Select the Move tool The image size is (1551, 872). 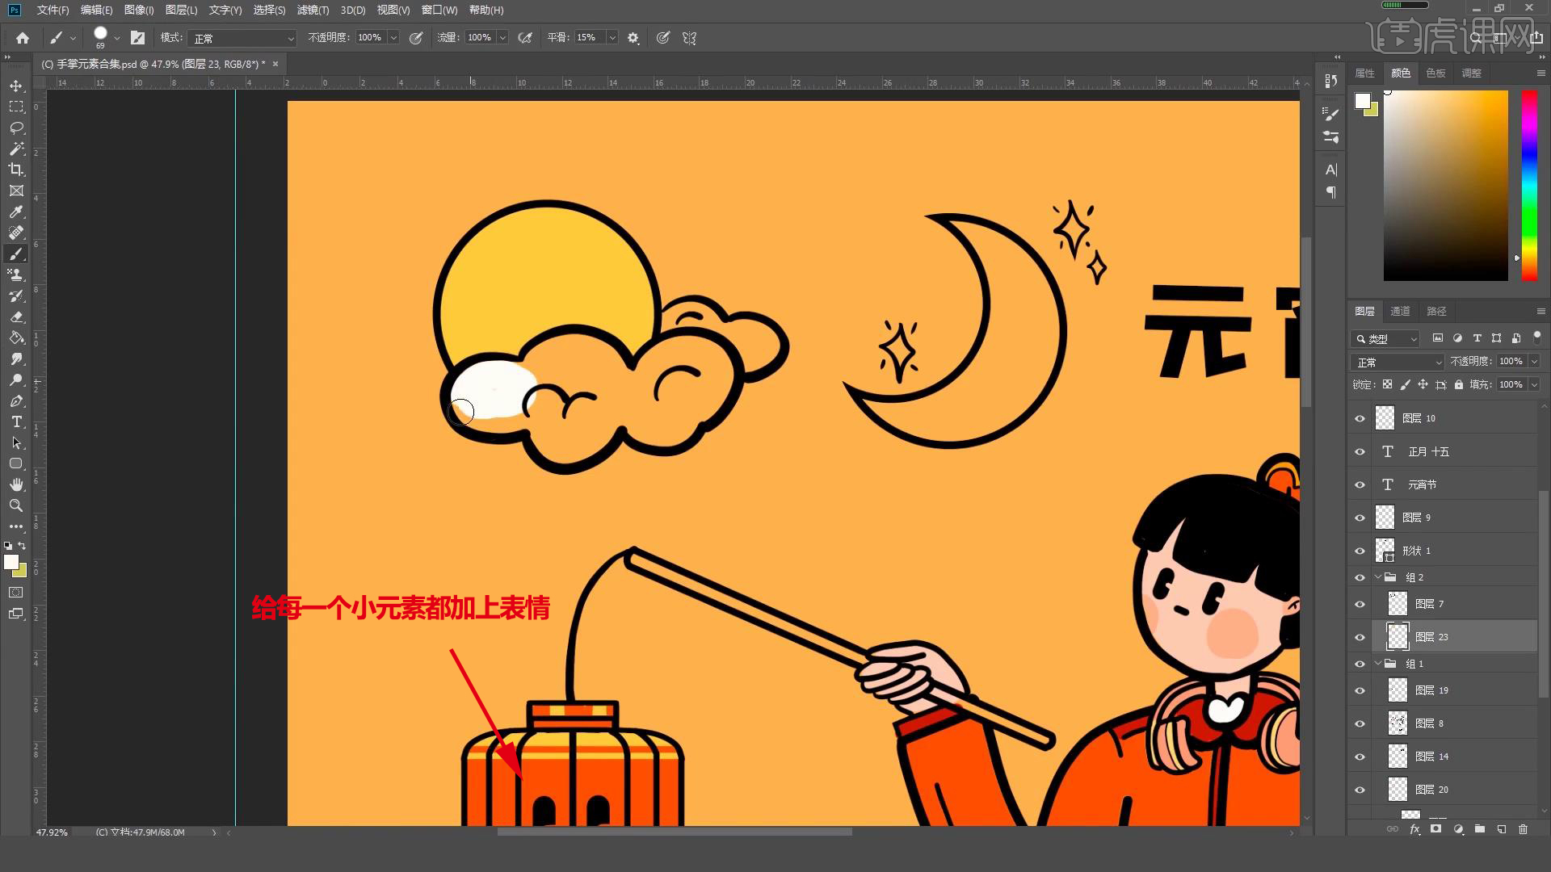click(16, 86)
